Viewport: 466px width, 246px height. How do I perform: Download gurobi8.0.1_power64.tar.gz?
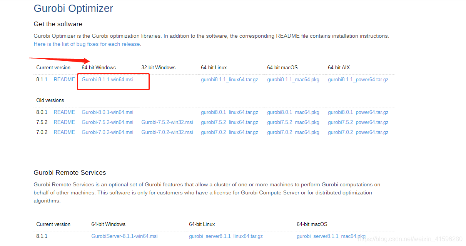tap(358, 112)
